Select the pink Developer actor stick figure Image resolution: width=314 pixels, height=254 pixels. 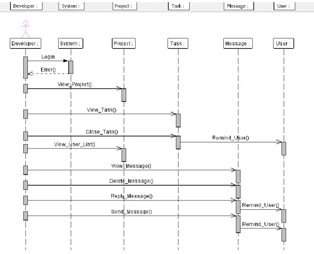click(26, 29)
